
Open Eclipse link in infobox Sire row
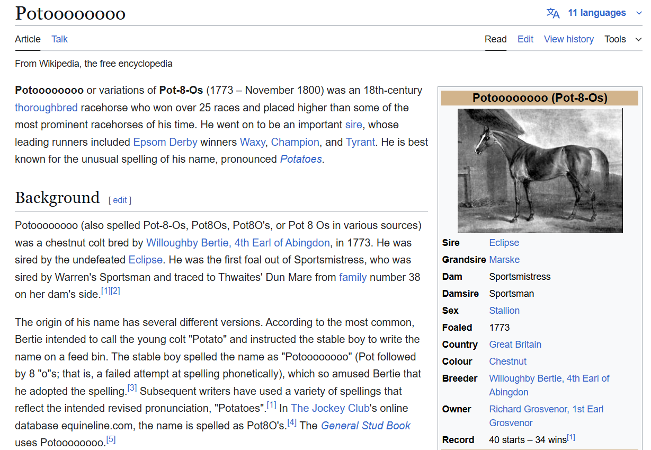[x=504, y=243]
